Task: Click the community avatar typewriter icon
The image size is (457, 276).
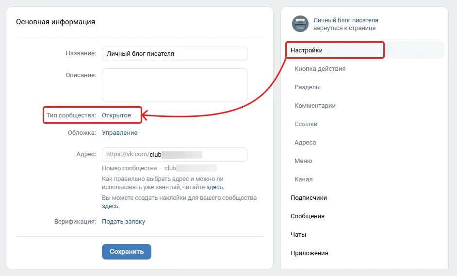Action: click(x=300, y=24)
